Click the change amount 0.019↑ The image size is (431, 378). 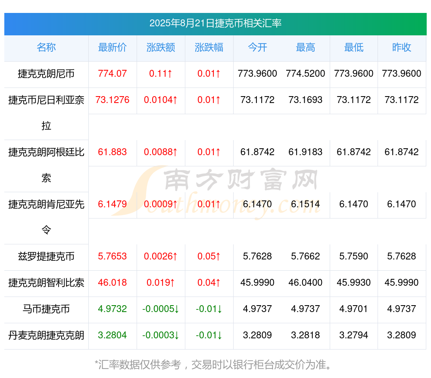click(x=161, y=282)
